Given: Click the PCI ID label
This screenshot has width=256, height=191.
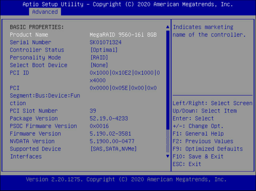Looking at the screenshot, I should tap(19, 73).
